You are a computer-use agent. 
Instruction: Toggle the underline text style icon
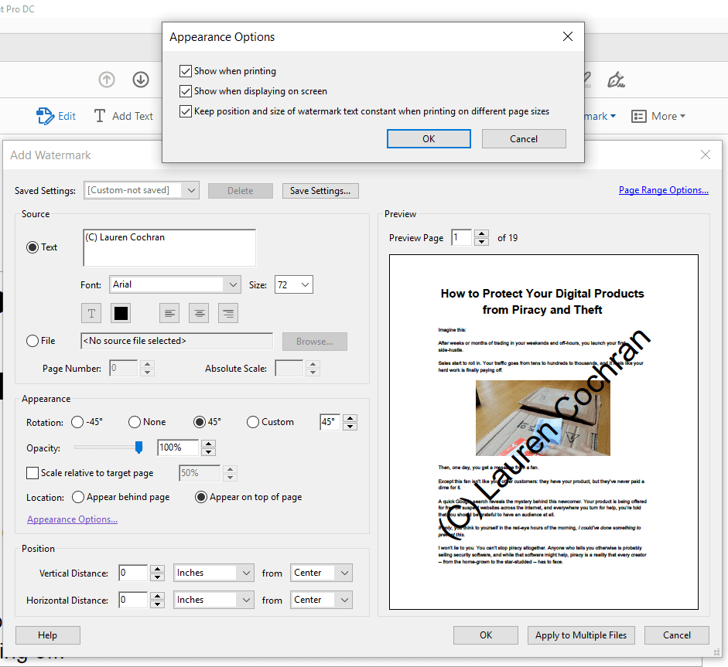91,313
